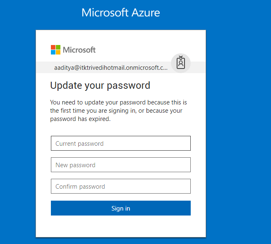The width and height of the screenshot is (271, 244).
Task: Click the yellow square of Microsoft logo
Action: click(58, 52)
